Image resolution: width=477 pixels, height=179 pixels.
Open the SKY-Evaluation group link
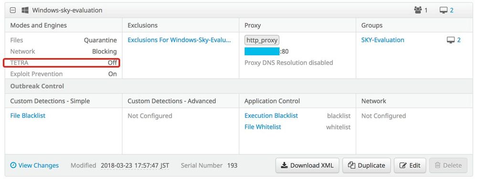coord(382,40)
